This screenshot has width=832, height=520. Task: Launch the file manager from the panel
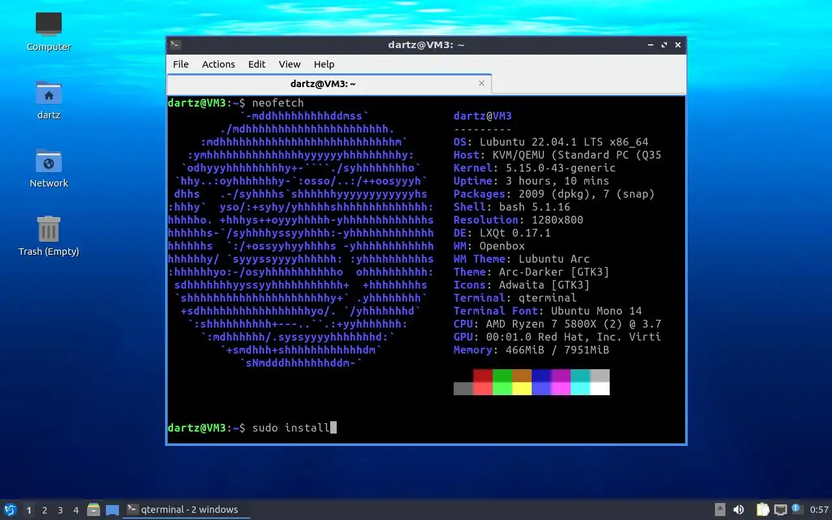94,510
